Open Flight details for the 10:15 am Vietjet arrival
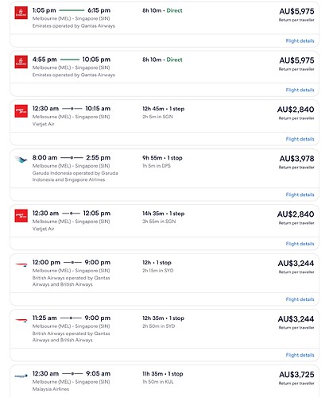This screenshot has width=329, height=397. 300,139
